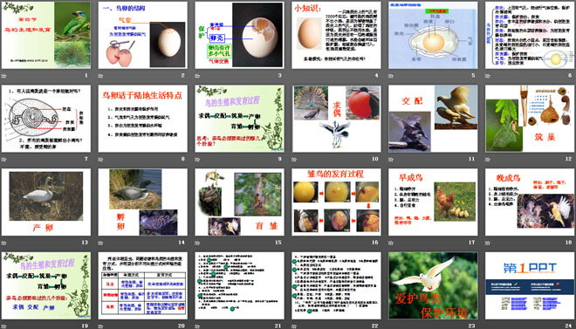The image size is (576, 329).
Task: Click the animation star beneath slide 20
Action: coord(100,326)
